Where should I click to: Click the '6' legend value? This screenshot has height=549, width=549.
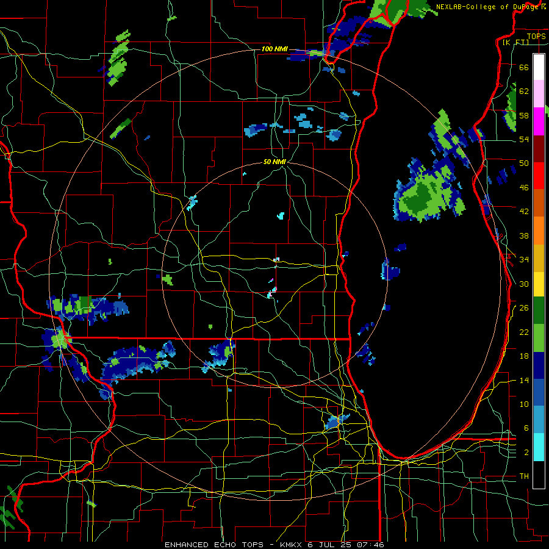tap(526, 428)
